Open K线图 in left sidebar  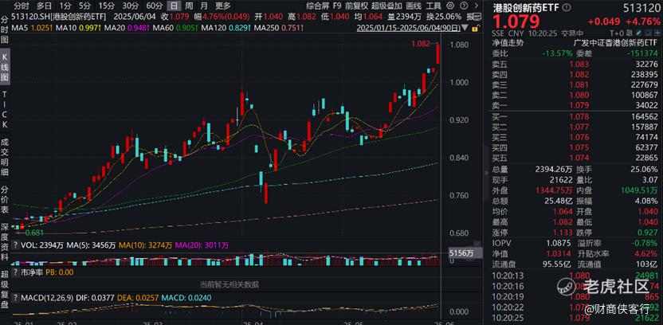(x=5, y=68)
